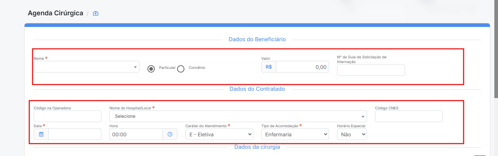
Task: Open the Nome beneficiary dropdown
Action: (86, 67)
